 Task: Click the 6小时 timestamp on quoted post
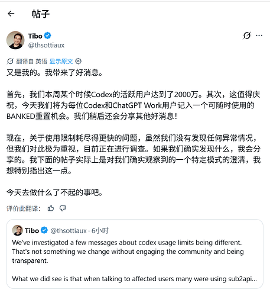tap(100, 230)
